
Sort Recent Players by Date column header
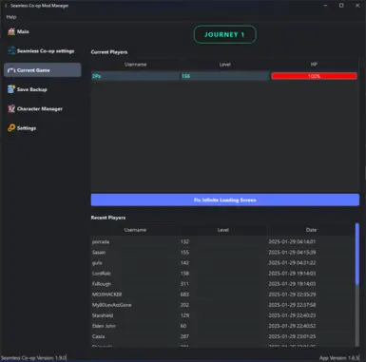pos(311,230)
